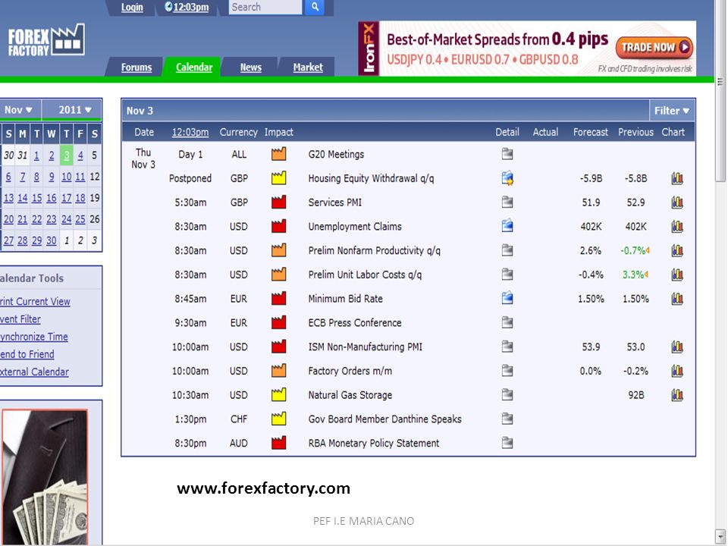728x546 pixels.
Task: Click high impact icon for Services PMI
Action: point(278,202)
